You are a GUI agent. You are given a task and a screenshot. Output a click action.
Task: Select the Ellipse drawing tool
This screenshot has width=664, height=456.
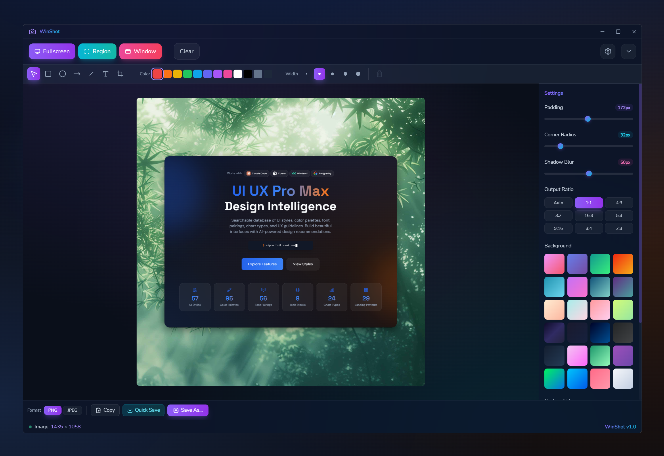pyautogui.click(x=62, y=74)
